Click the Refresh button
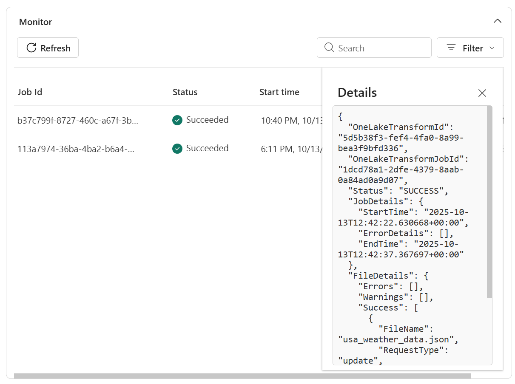The width and height of the screenshot is (515, 384). coord(48,48)
